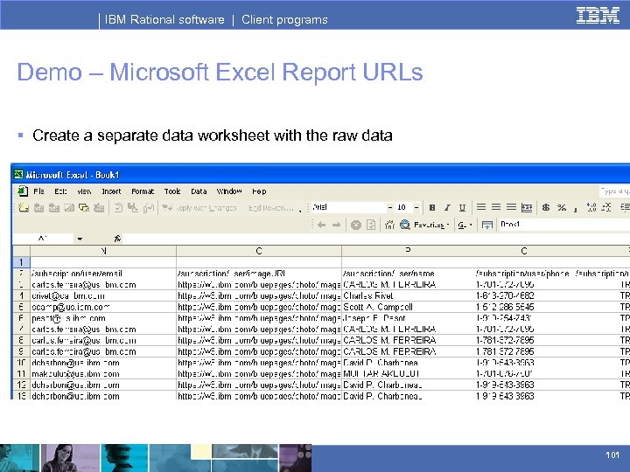630x472 pixels.
Task: Open the font name dropdown arrow
Action: coord(389,207)
